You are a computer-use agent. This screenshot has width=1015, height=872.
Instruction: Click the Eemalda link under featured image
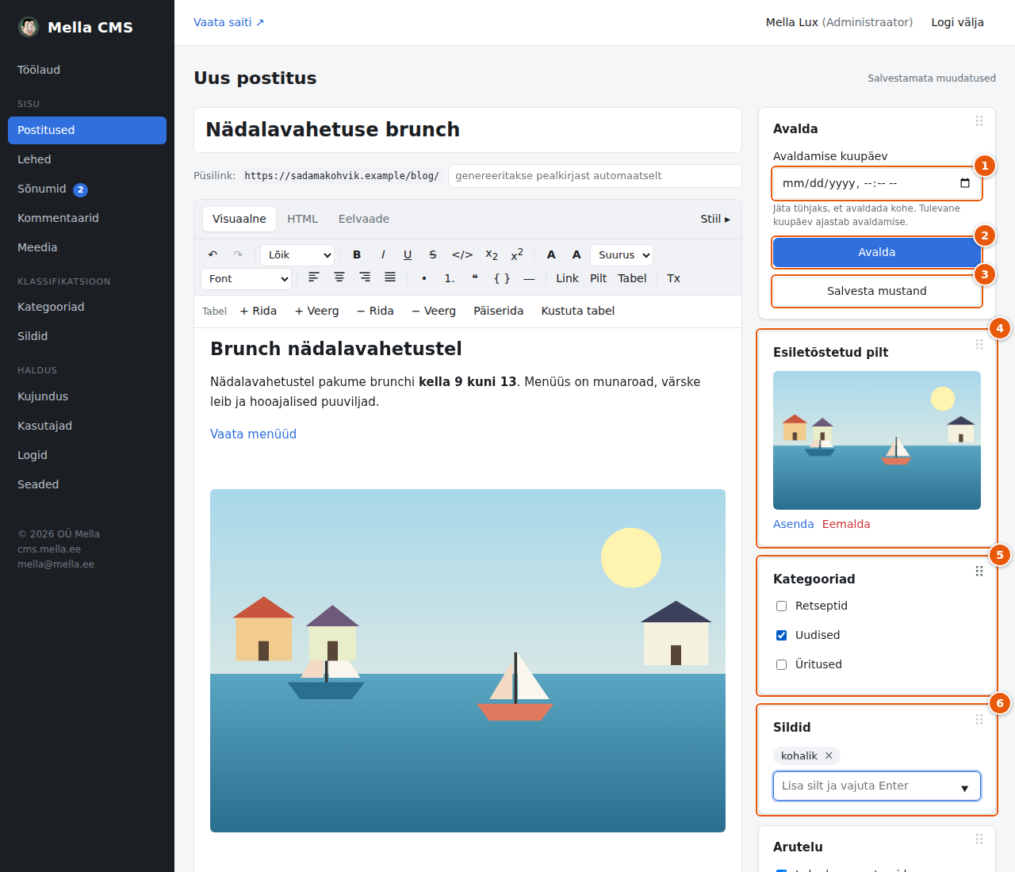point(846,524)
